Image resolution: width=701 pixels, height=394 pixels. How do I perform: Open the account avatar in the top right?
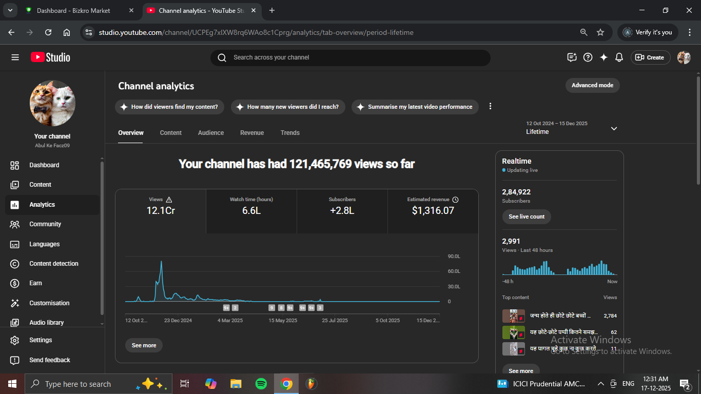684,57
